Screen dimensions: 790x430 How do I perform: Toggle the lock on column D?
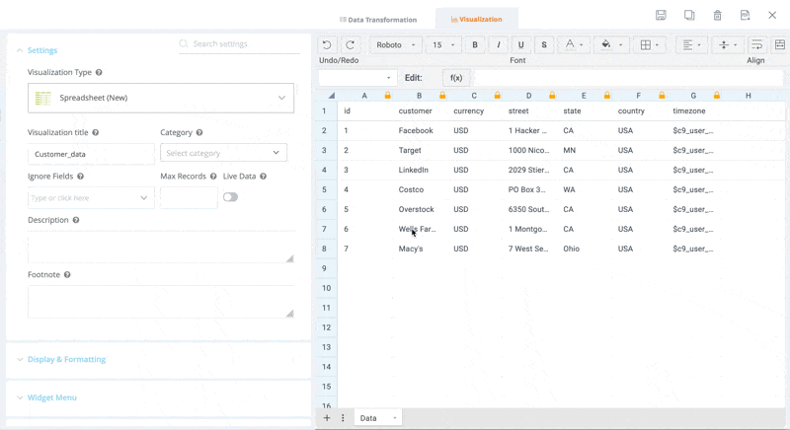point(552,96)
